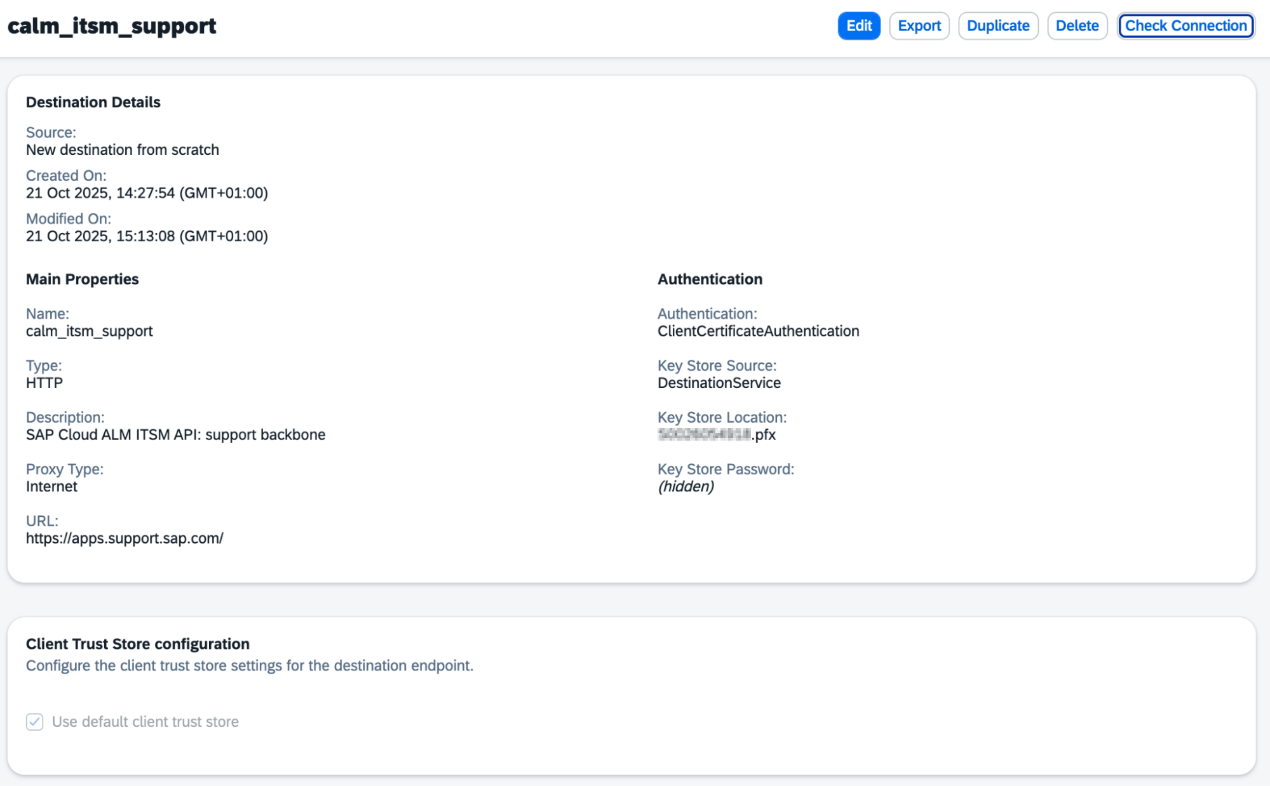Click the Created On timestamp value
The height and width of the screenshot is (786, 1270).
click(x=147, y=193)
